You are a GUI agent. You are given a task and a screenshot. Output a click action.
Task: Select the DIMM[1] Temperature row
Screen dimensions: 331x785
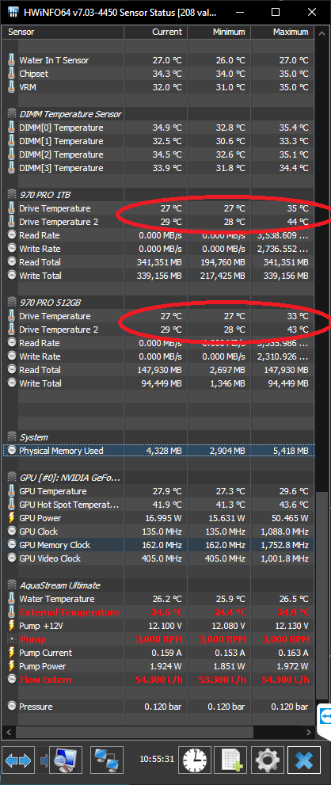point(159,141)
